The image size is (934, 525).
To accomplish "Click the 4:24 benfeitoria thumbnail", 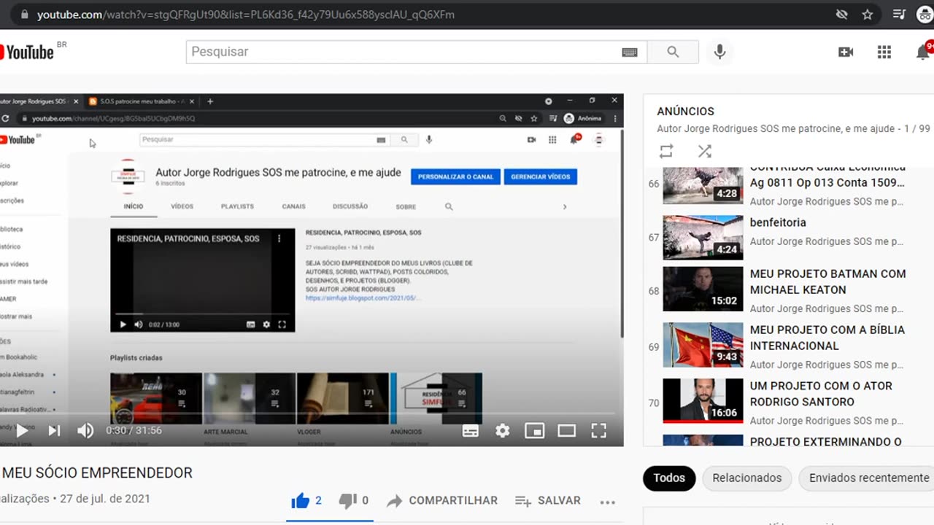I will 703,237.
